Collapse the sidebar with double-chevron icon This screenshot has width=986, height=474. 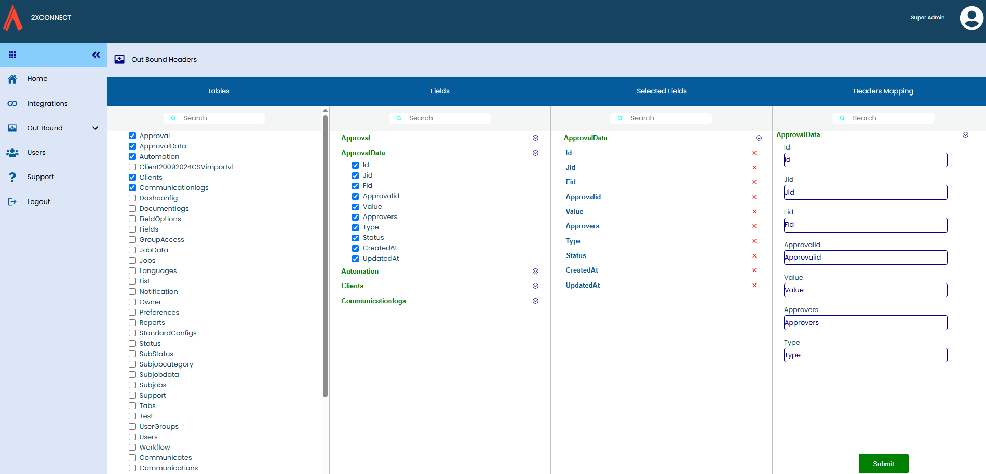pos(96,55)
